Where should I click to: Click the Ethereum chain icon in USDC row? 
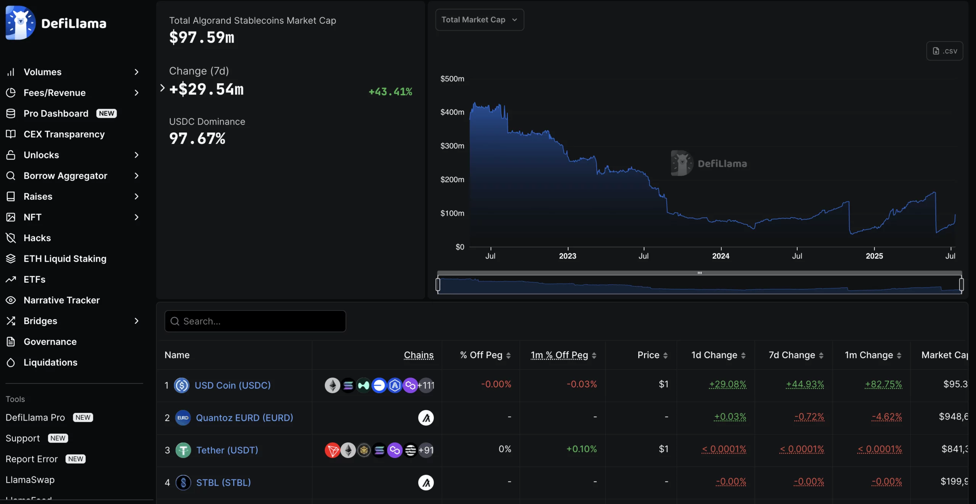[332, 385]
